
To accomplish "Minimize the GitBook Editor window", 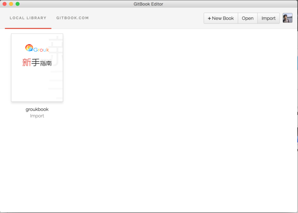I will tap(11, 4).
